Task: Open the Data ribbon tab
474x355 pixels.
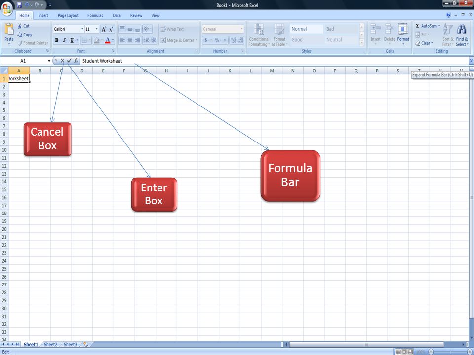Action: (117, 16)
